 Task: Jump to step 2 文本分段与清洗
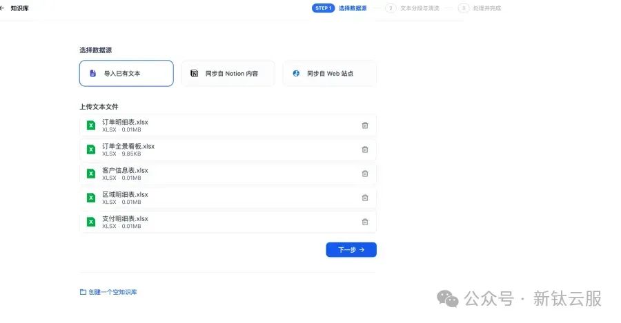(x=413, y=8)
